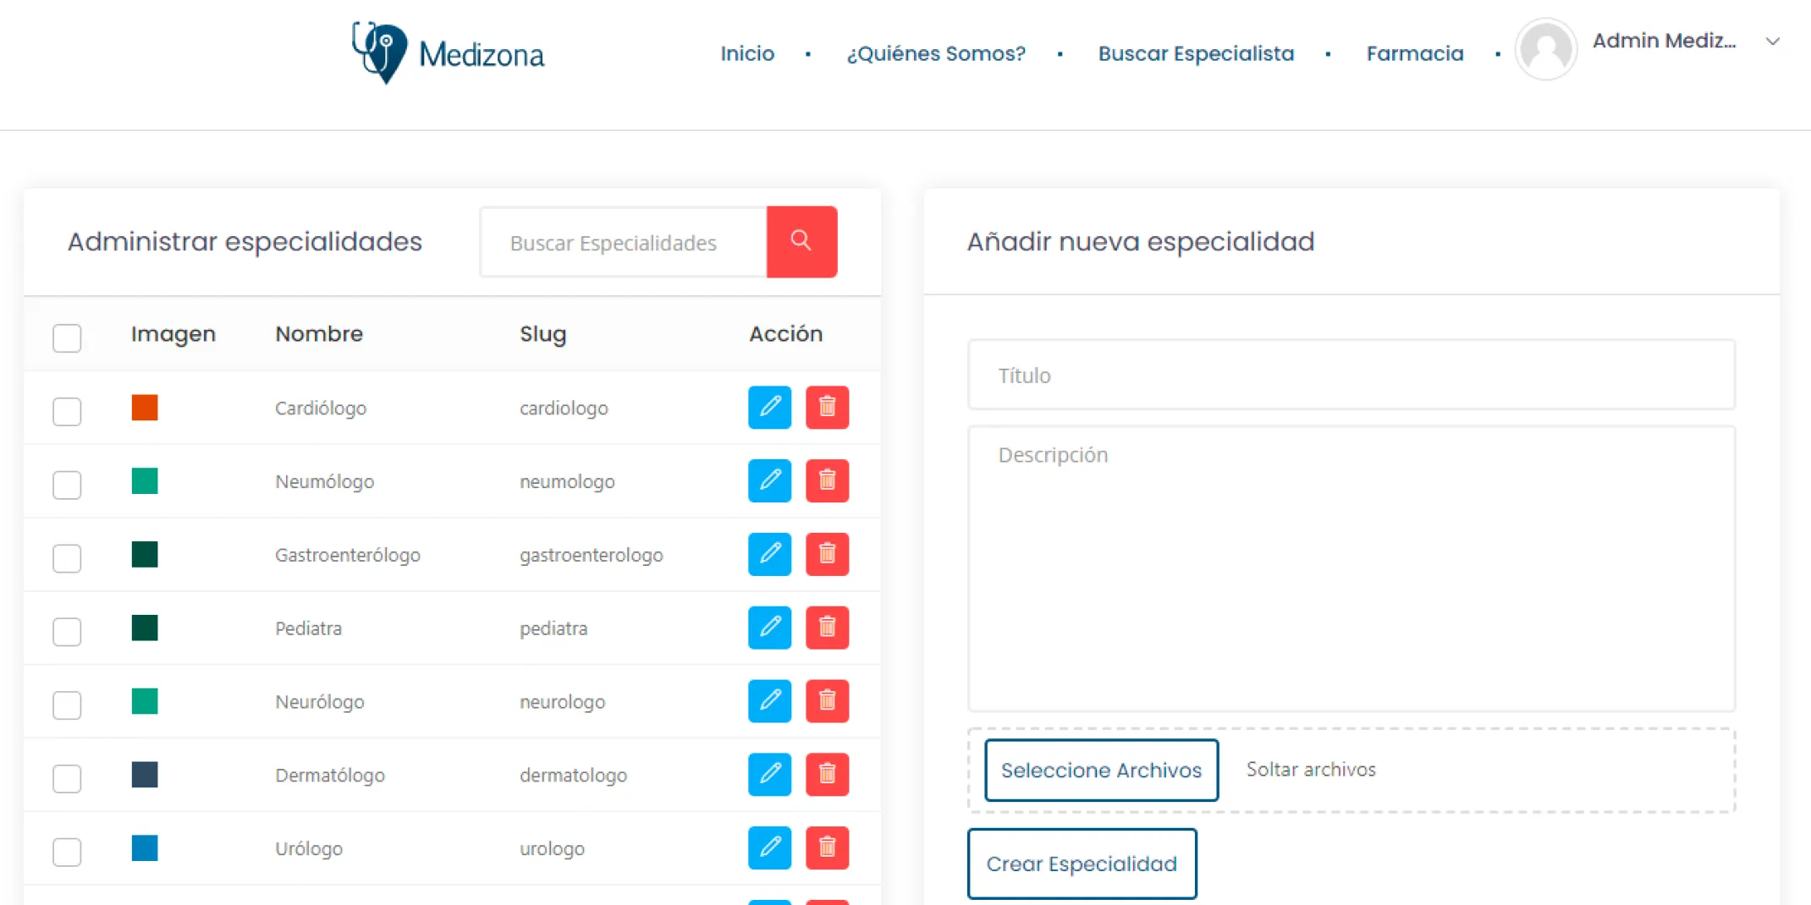Go to Inicio in the navigation
1811x905 pixels.
point(747,53)
